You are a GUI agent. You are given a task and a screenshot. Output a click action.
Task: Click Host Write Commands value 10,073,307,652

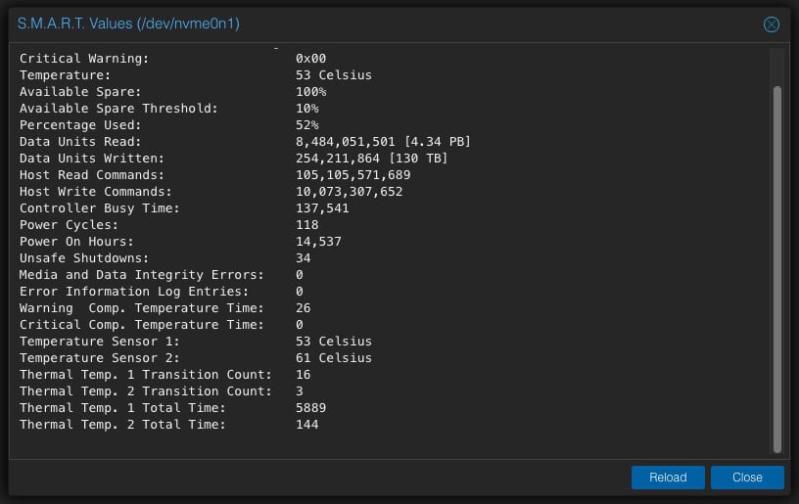pos(349,192)
